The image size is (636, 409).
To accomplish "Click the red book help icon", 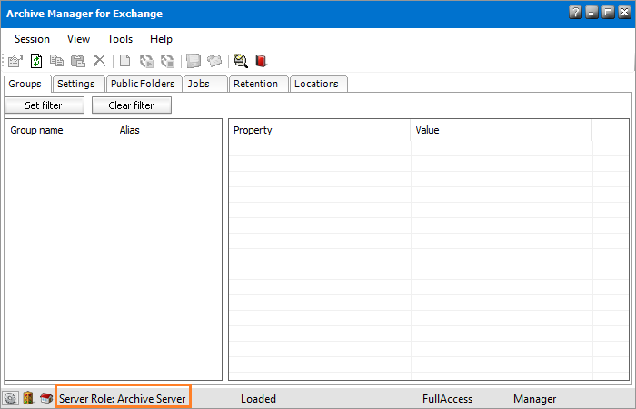I will tap(262, 61).
